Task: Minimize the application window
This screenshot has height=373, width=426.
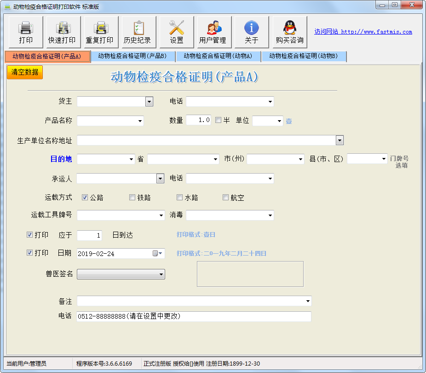Action: (x=382, y=5)
